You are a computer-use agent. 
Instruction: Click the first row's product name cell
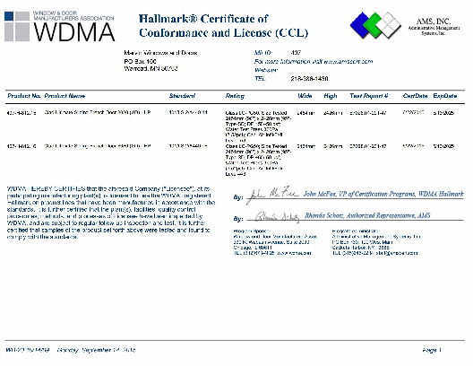pos(98,112)
